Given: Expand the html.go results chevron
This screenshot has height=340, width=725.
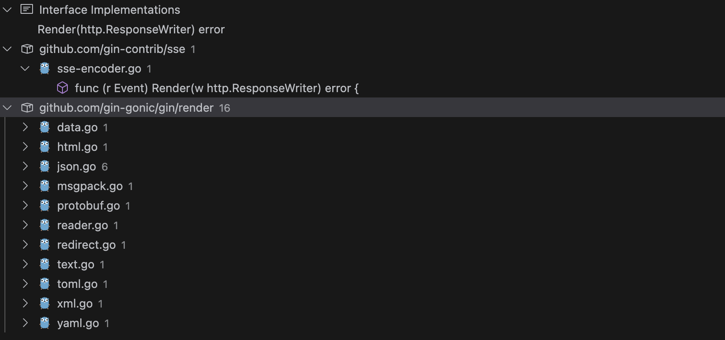Looking at the screenshot, I should [25, 147].
